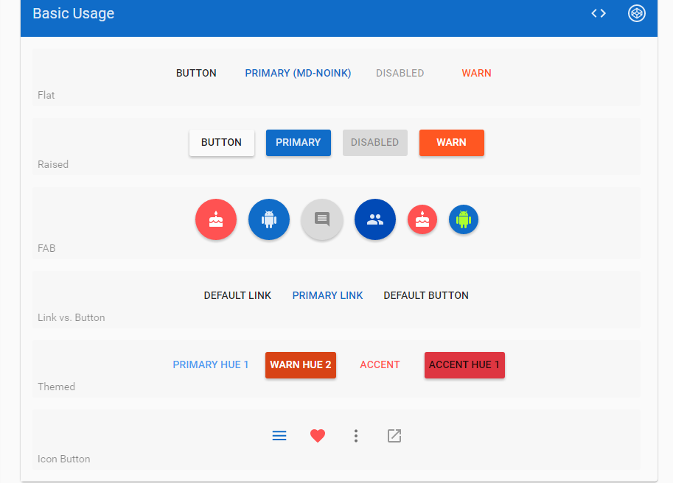Viewport: 673px width, 483px height.
Task: Click the red ACCENT HUE 1 button
Action: click(x=464, y=365)
